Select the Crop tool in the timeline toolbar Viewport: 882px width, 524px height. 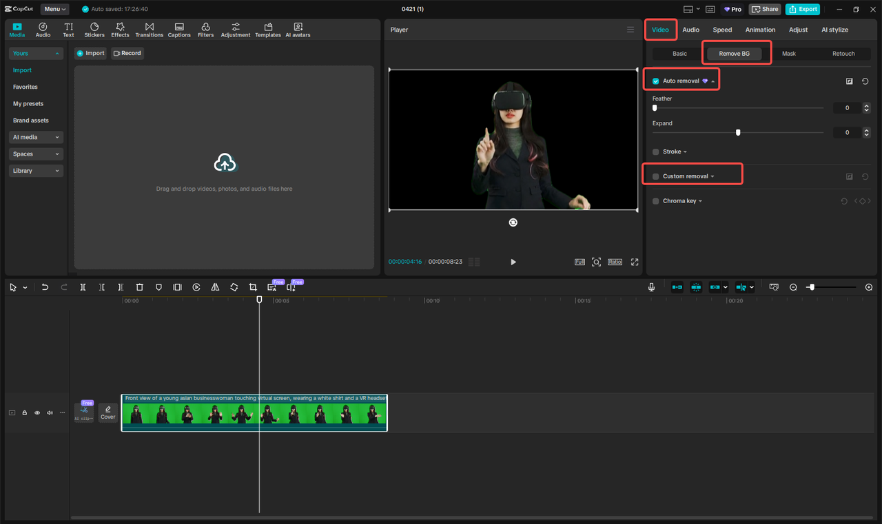click(252, 287)
